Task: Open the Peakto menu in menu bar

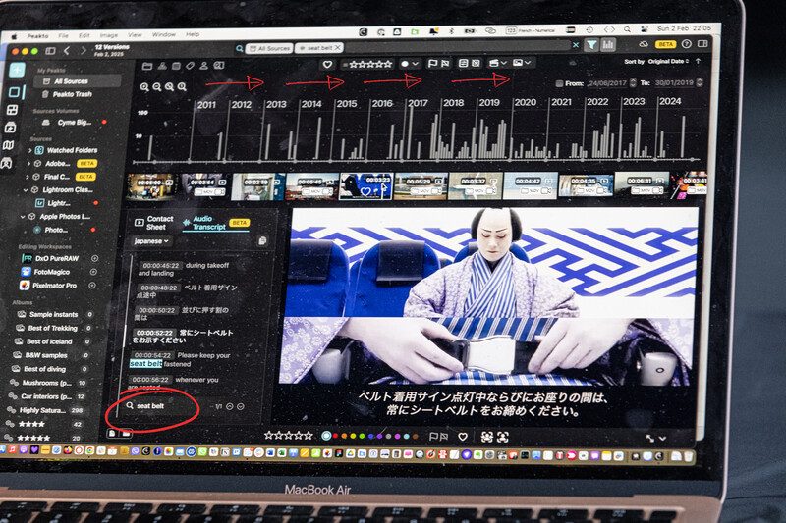Action: click(x=37, y=36)
